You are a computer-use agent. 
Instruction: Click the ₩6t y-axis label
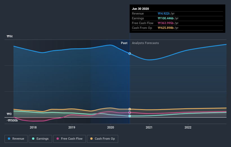coord(10,36)
